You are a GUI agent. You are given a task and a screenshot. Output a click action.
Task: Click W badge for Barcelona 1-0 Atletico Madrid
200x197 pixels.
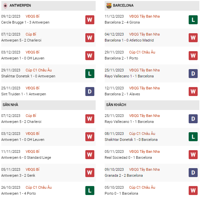pos(193,38)
